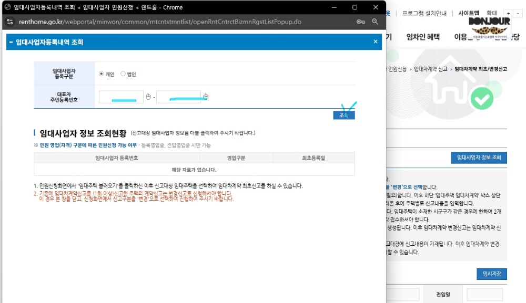
Task: Click the 전입일 input field in background page
Action: (484, 295)
